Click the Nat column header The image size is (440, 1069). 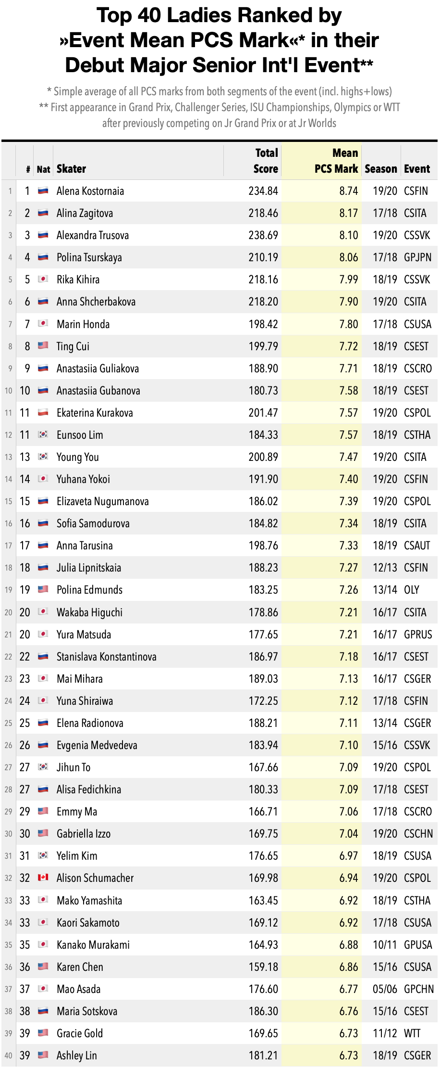coord(43,169)
